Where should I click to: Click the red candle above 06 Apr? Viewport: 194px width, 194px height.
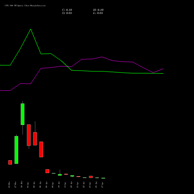tap(41, 149)
